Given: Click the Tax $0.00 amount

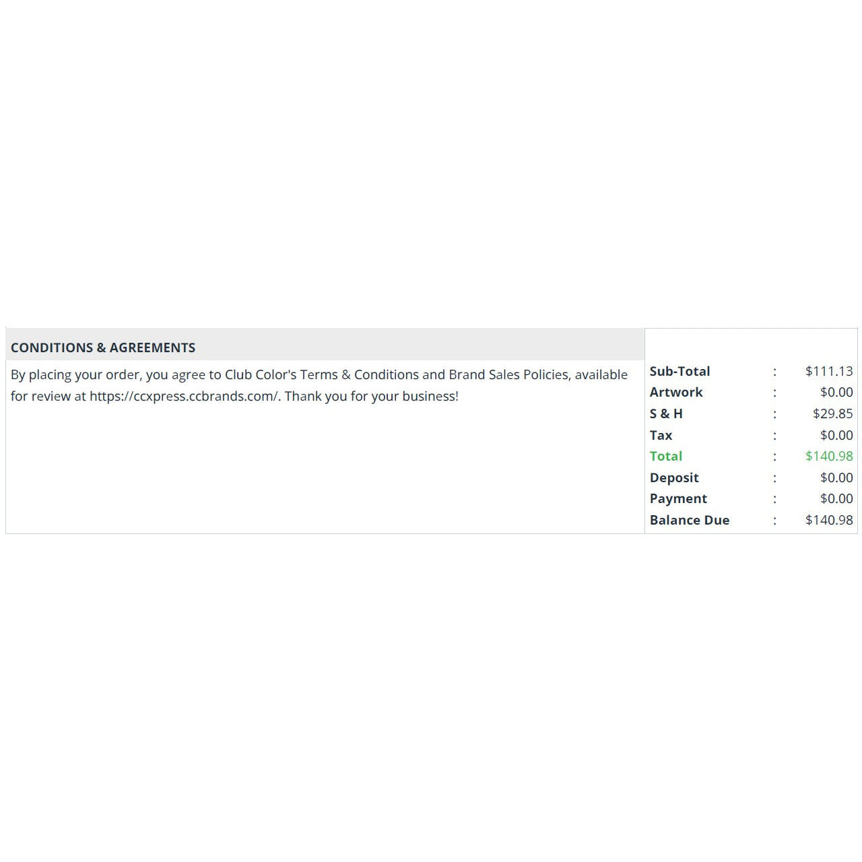Looking at the screenshot, I should coord(836,435).
